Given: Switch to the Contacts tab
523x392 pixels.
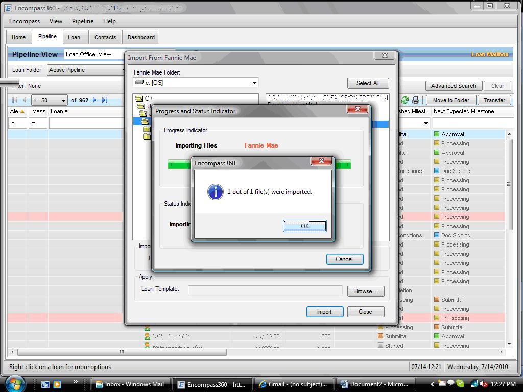Looking at the screenshot, I should click(105, 37).
